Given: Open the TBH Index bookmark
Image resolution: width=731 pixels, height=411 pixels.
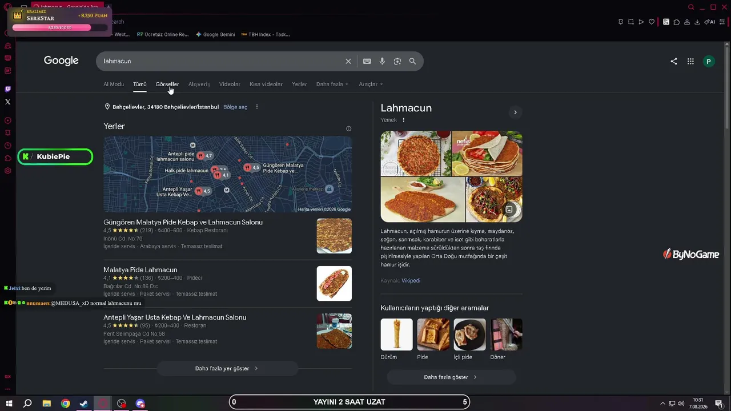Looking at the screenshot, I should [266, 34].
